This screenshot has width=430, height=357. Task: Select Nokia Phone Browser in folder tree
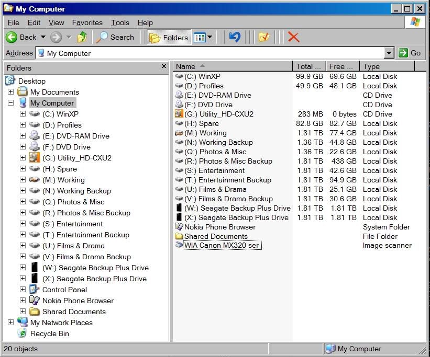(x=78, y=301)
